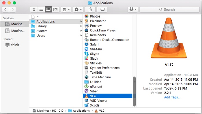
Task: Expand the Applications folder arrow
Action: (81, 22)
